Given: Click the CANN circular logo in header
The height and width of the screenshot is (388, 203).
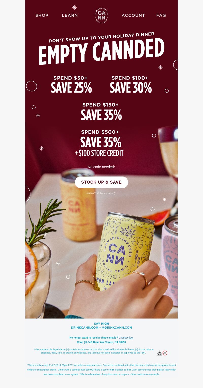Looking at the screenshot, I should coord(101,15).
